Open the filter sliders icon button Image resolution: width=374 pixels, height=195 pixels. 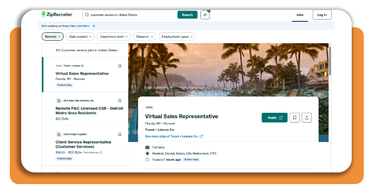pos(205,15)
